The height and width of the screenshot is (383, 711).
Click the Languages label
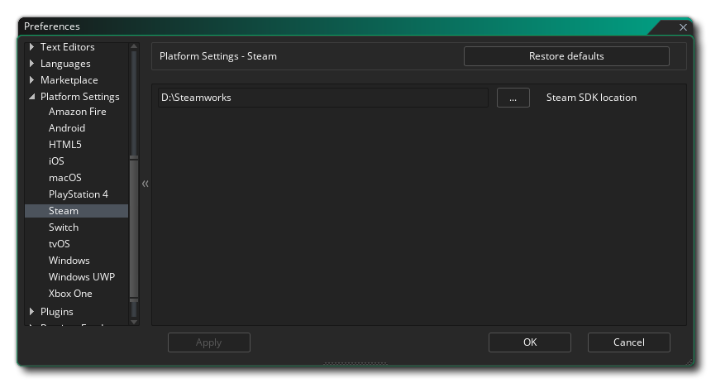[x=65, y=64]
